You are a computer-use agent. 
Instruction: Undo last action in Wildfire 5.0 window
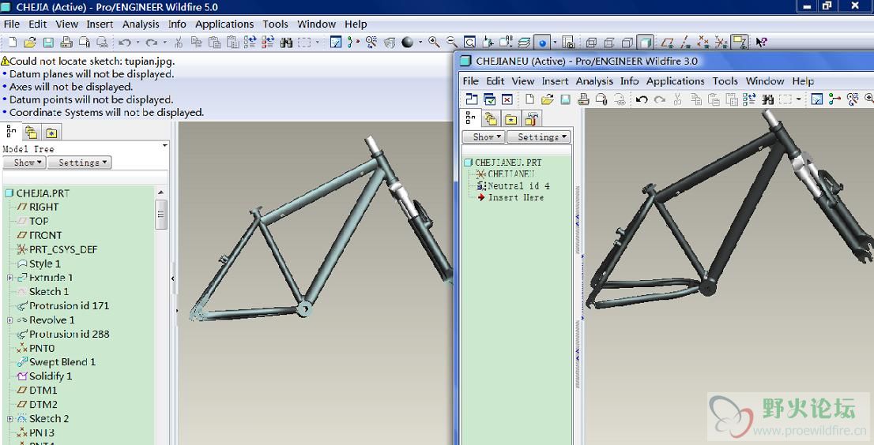pos(125,43)
